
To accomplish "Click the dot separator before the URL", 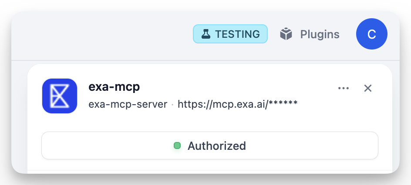I will click(172, 105).
